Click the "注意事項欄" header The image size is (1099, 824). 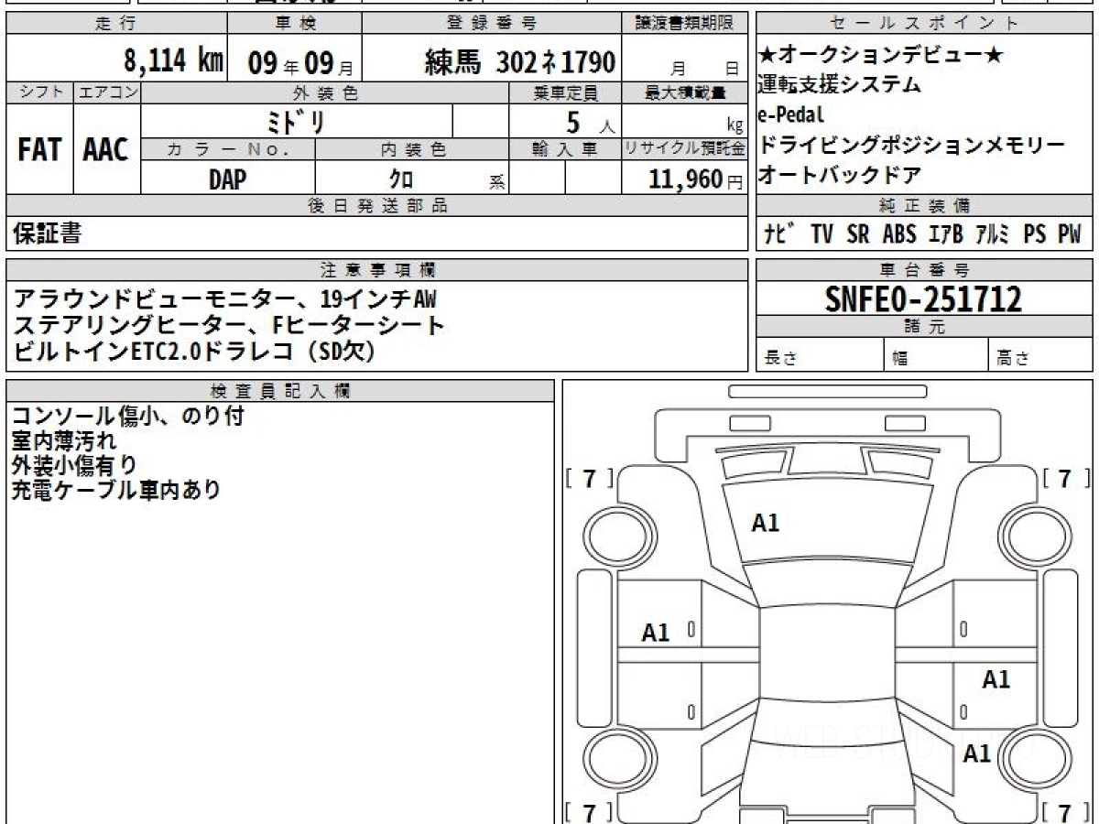[377, 270]
